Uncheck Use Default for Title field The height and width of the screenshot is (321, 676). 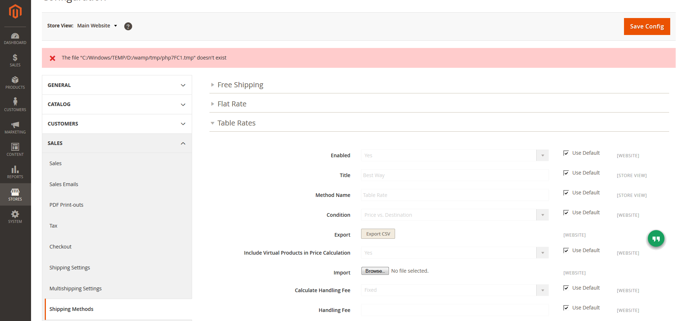point(566,173)
